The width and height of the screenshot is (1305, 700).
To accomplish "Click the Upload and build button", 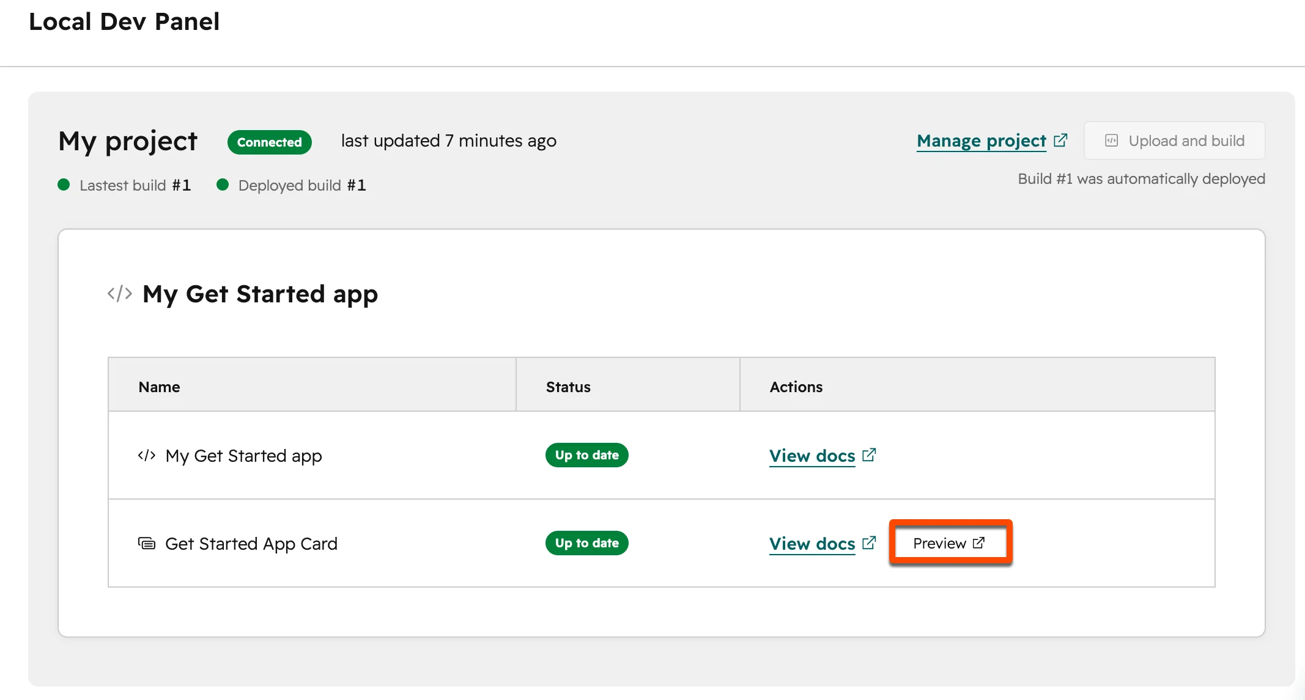I will point(1174,141).
